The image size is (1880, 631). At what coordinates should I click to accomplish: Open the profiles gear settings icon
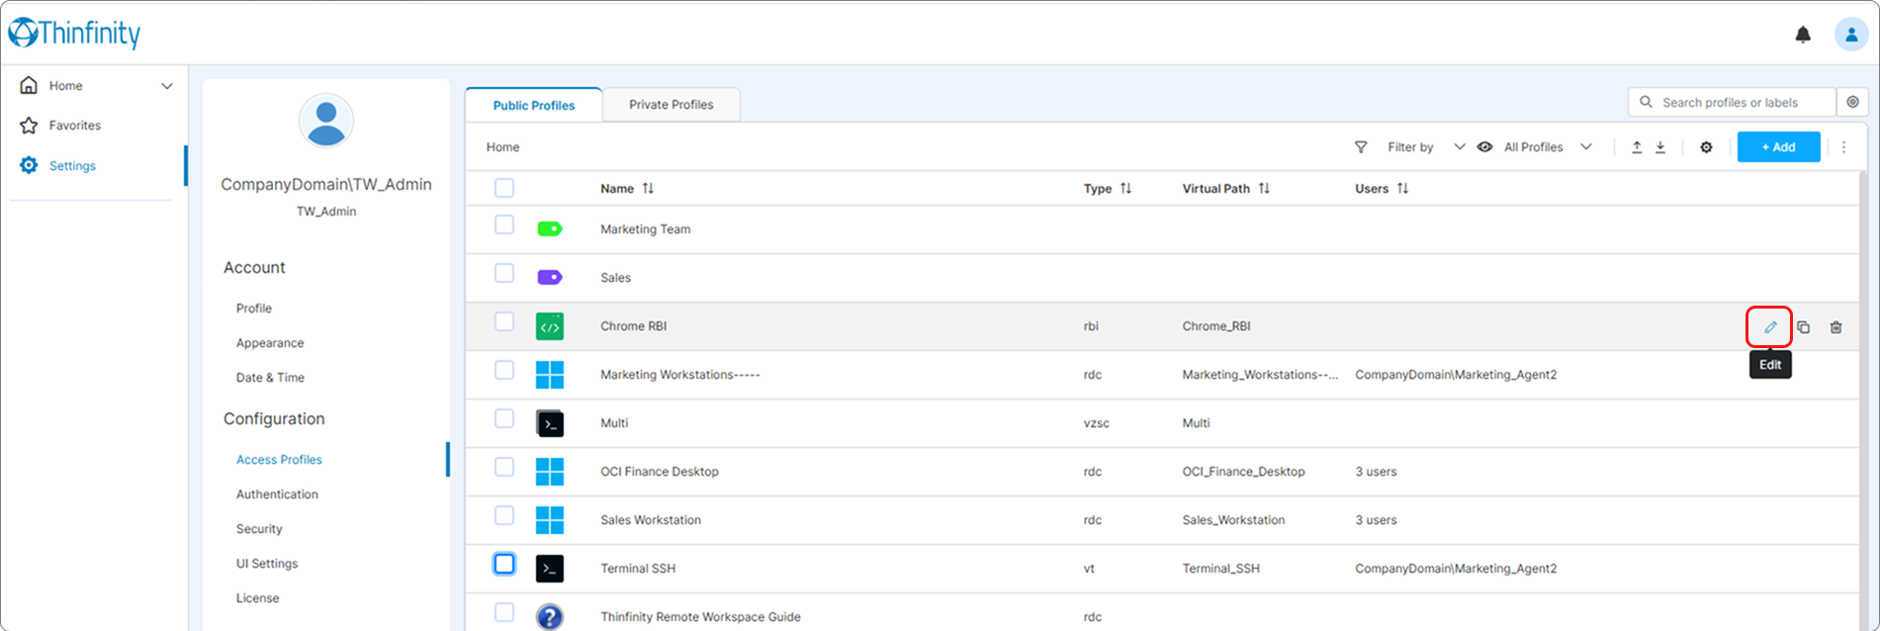point(1706,147)
